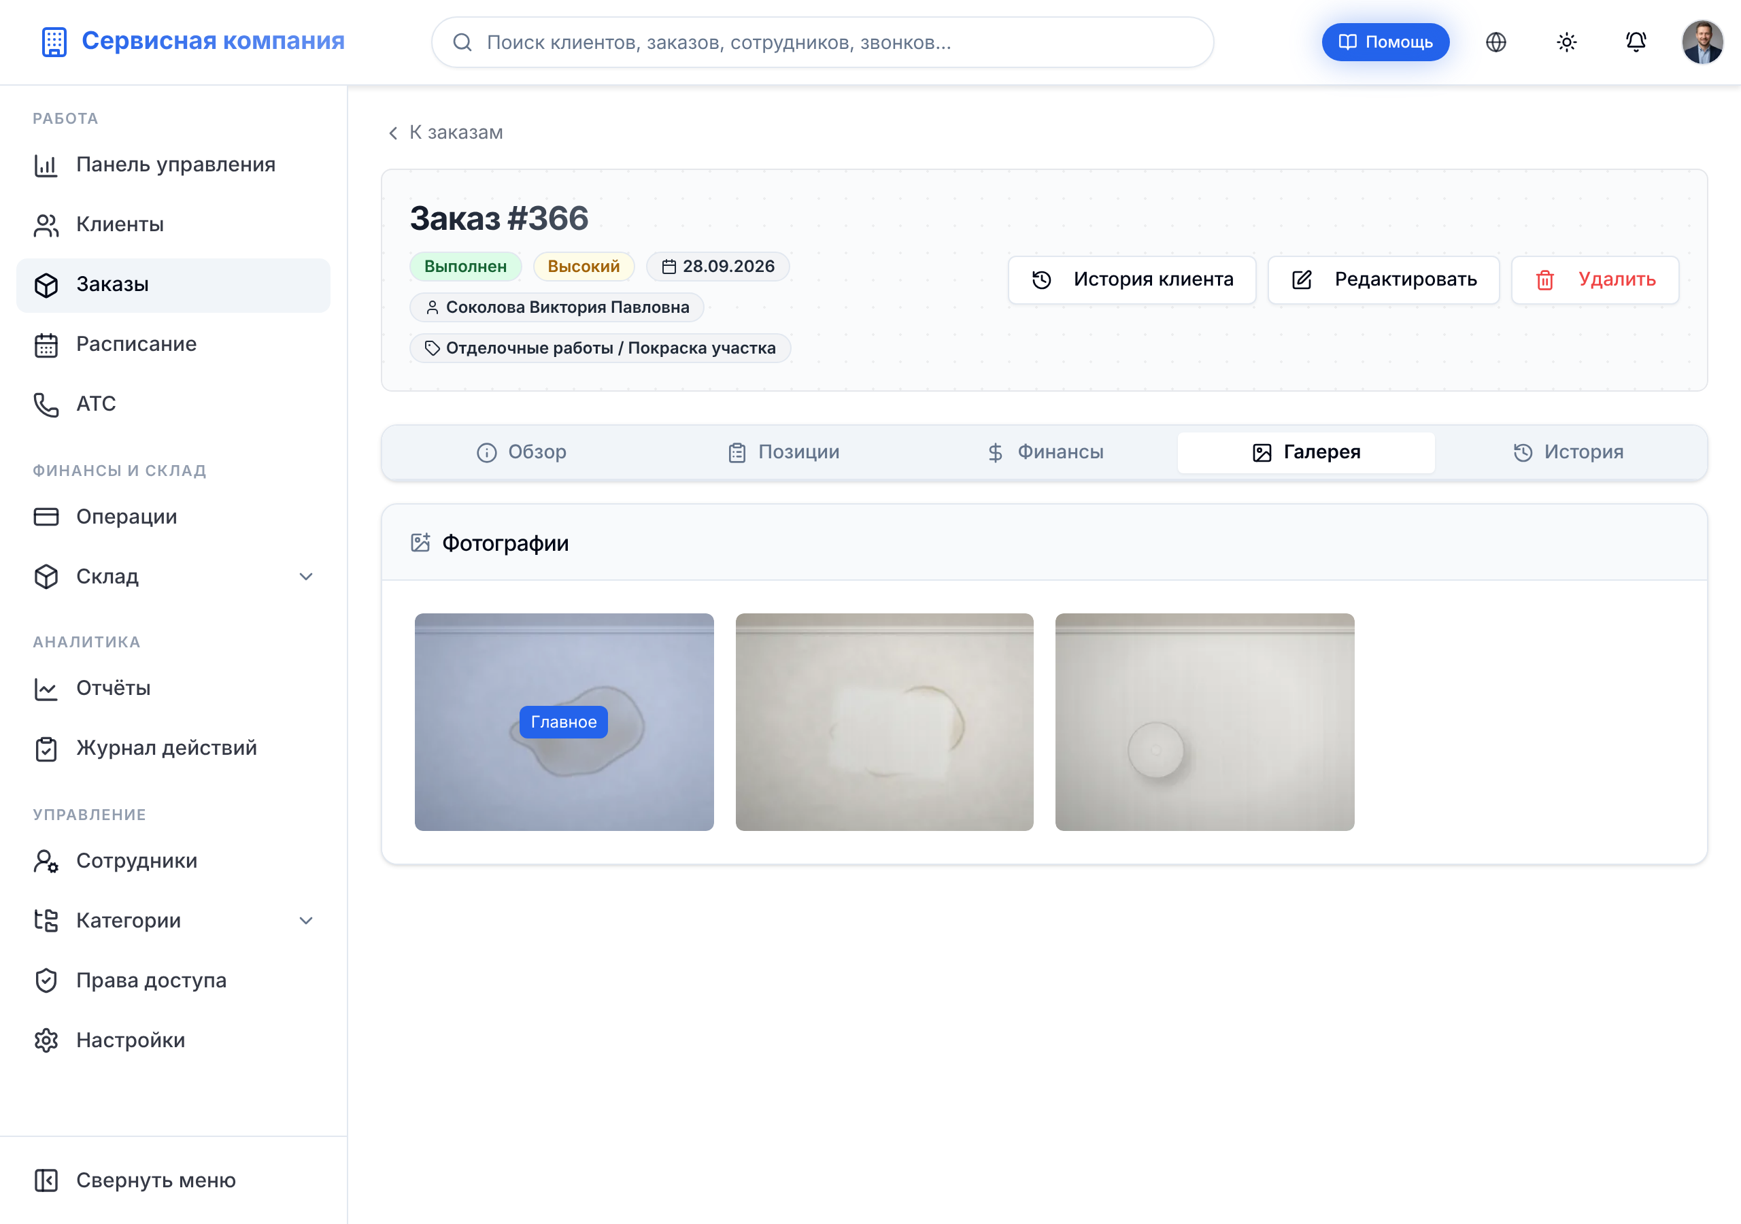This screenshot has height=1224, width=1741.
Task: Click the АТС phone icon
Action: pyautogui.click(x=46, y=404)
